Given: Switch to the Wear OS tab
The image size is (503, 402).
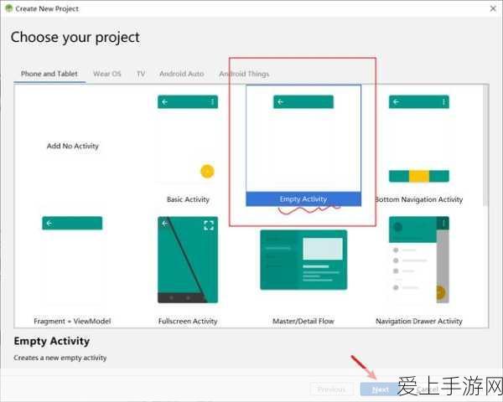Looking at the screenshot, I should pyautogui.click(x=107, y=74).
